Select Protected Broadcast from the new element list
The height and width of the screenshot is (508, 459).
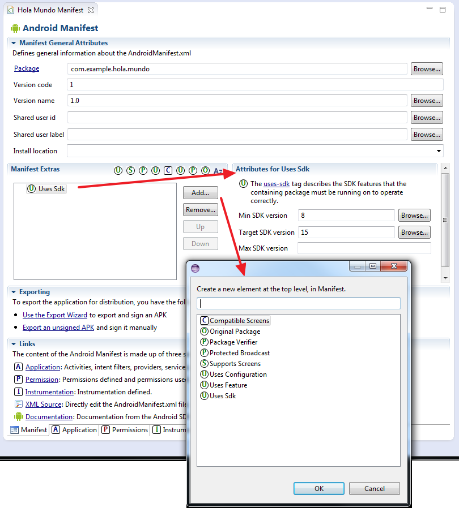tap(239, 353)
